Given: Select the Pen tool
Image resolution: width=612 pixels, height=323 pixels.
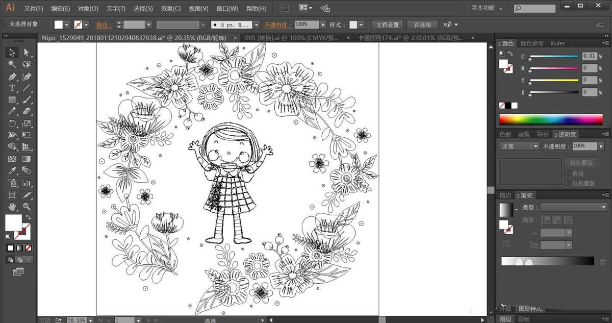Looking at the screenshot, I should point(12,77).
